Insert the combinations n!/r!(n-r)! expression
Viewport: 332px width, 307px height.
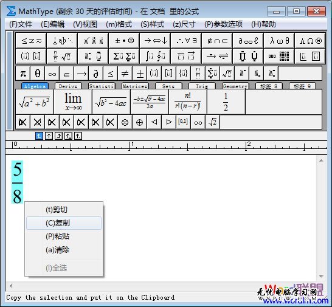(x=188, y=102)
